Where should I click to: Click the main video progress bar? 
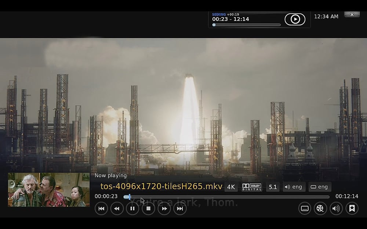tap(226, 197)
